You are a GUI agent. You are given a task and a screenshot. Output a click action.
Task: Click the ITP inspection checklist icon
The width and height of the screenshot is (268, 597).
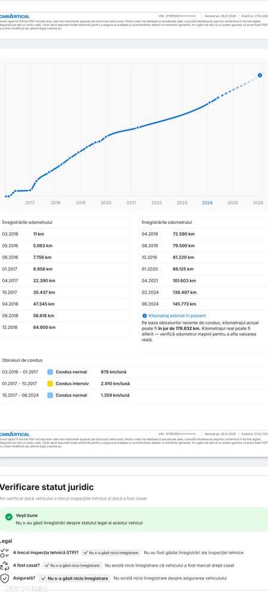click(x=5, y=553)
